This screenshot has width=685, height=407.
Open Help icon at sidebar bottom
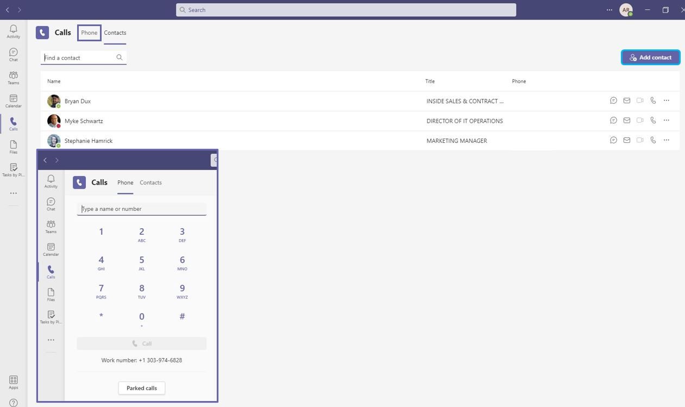[14, 403]
